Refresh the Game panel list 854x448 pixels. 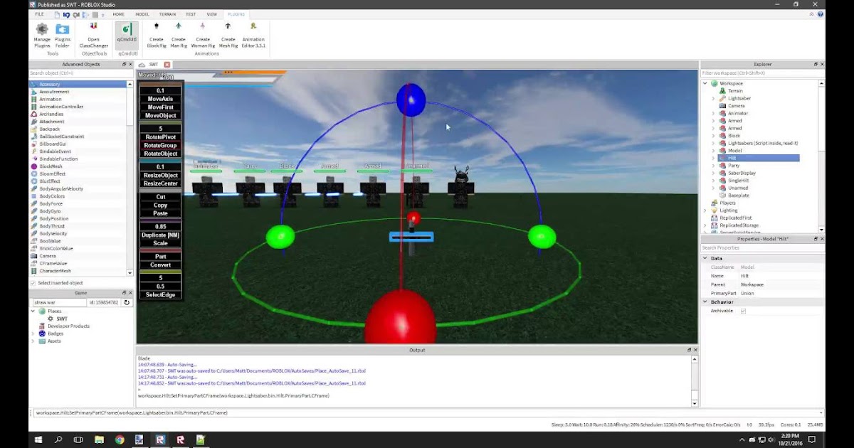(127, 302)
